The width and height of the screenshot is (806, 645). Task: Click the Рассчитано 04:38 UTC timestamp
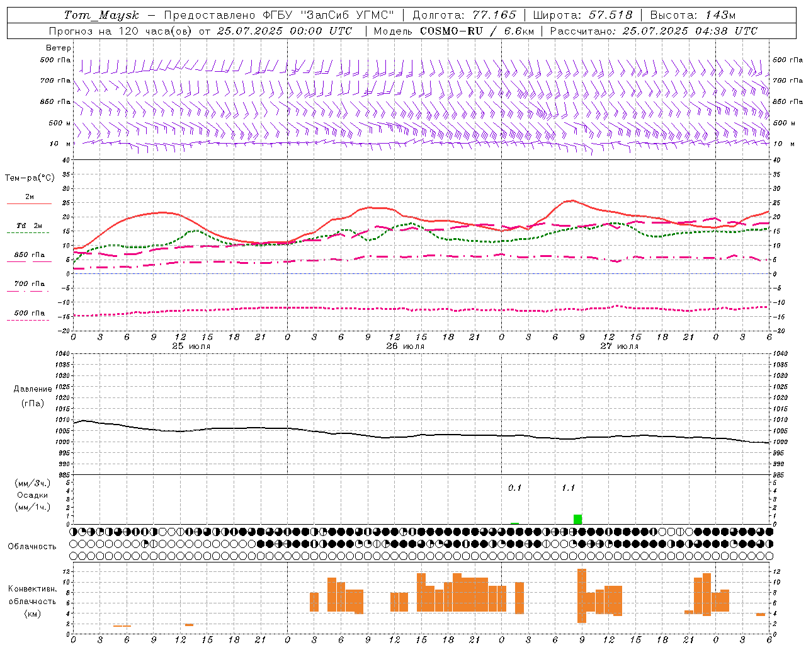point(654,31)
